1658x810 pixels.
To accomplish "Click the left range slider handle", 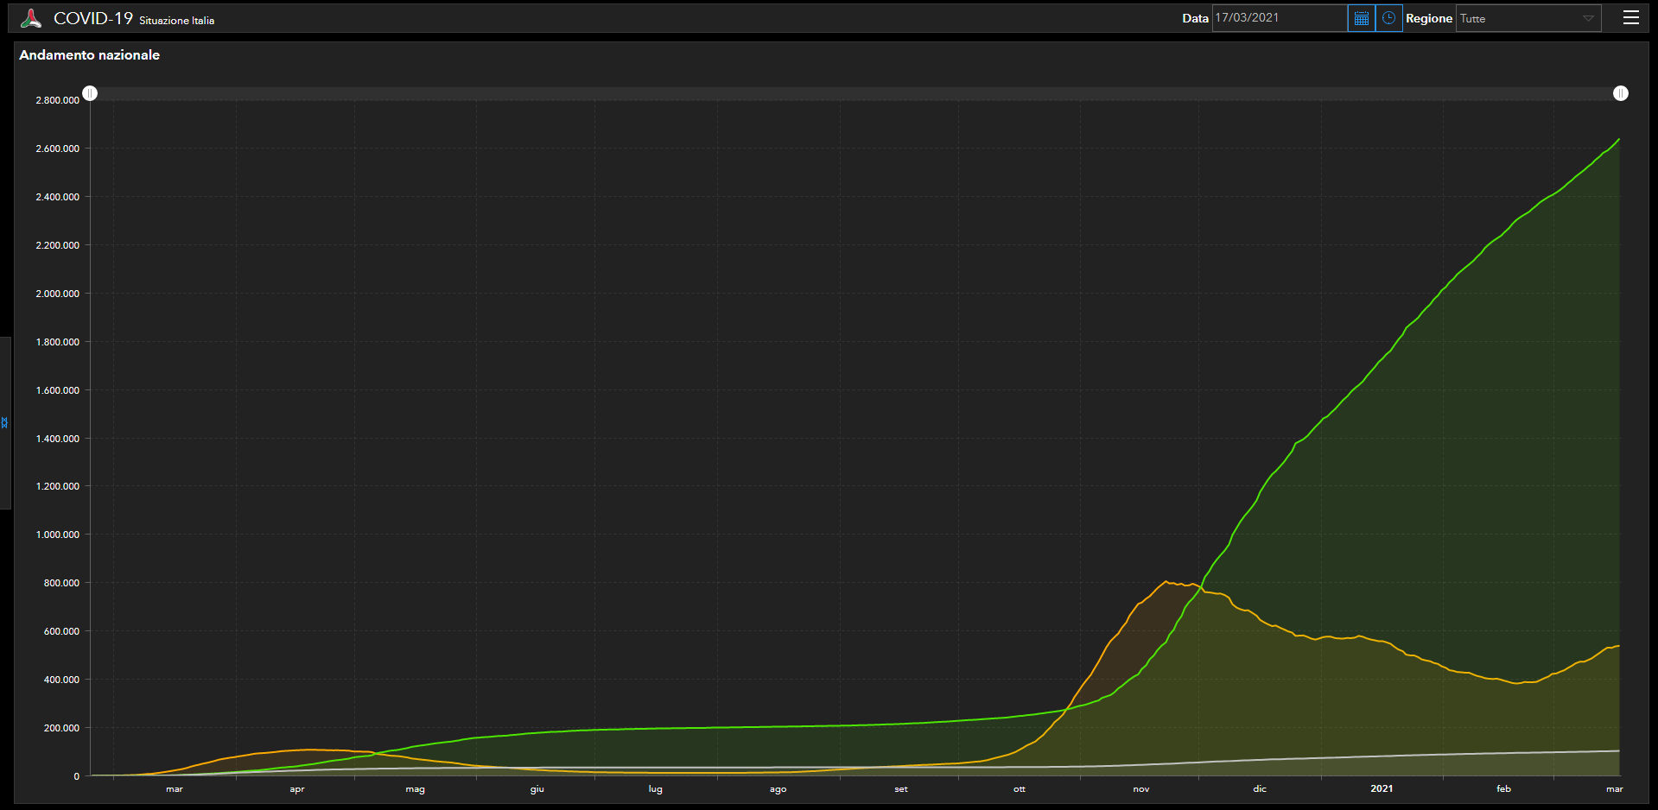I will (90, 93).
